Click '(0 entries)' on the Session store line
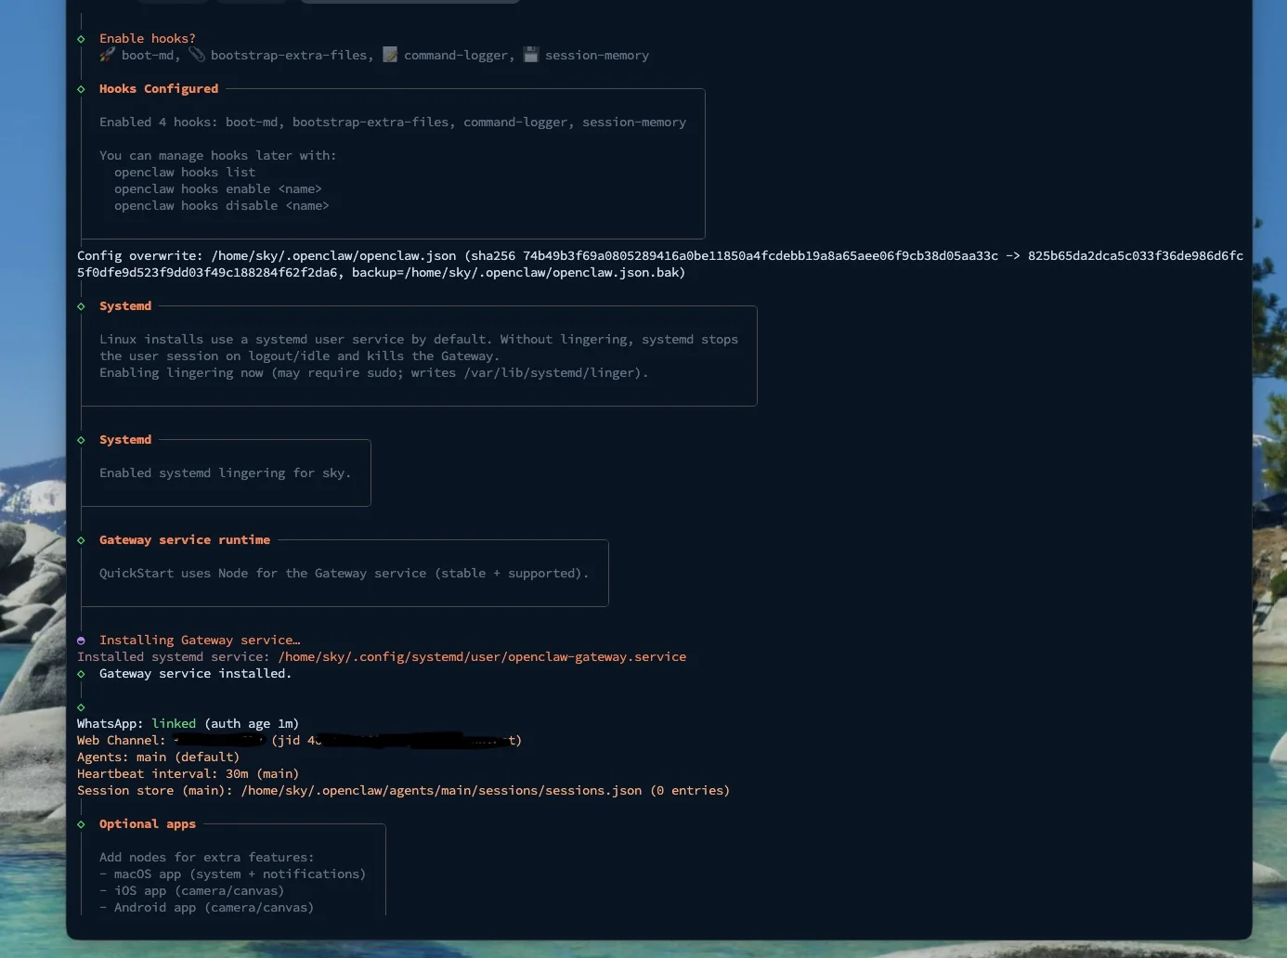Image resolution: width=1287 pixels, height=958 pixels. click(x=690, y=791)
